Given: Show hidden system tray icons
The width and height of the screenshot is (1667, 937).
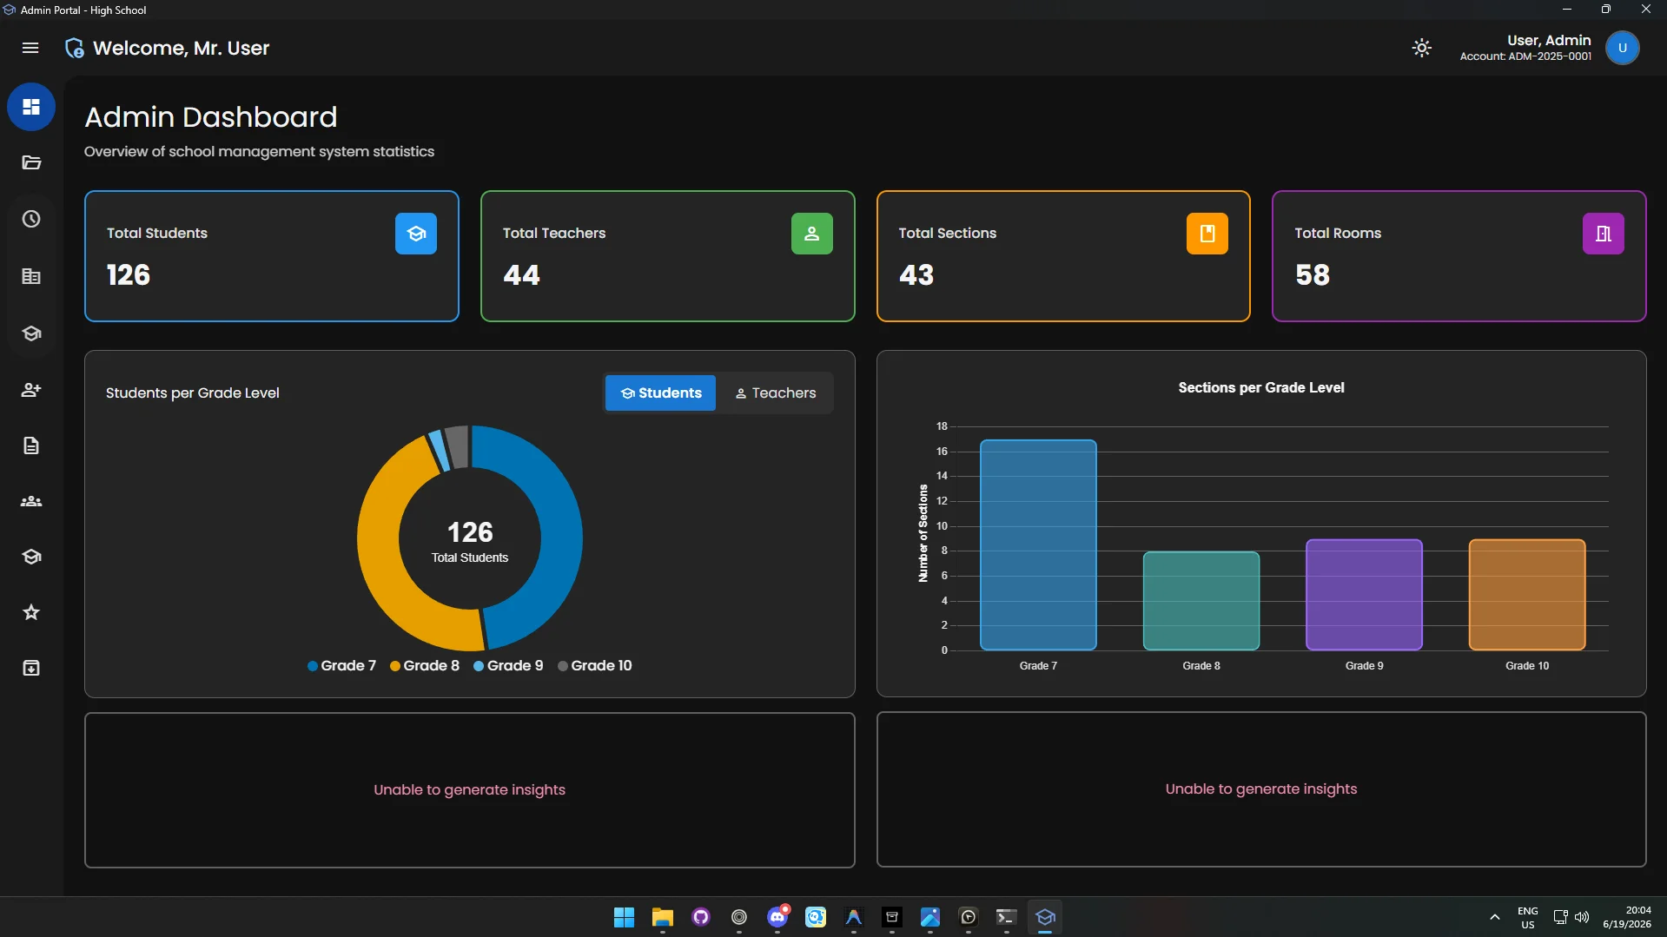Looking at the screenshot, I should [1494, 917].
